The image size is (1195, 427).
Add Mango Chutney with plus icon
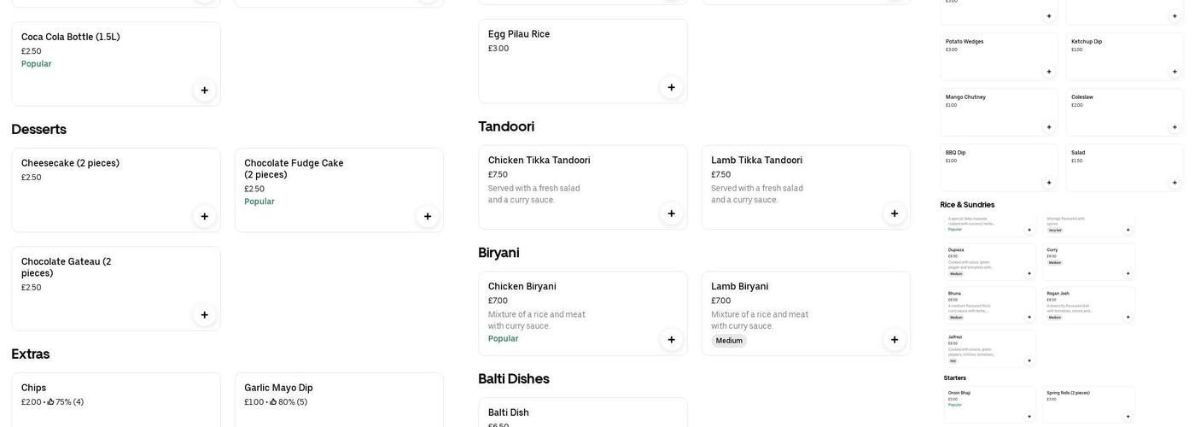click(x=1049, y=127)
